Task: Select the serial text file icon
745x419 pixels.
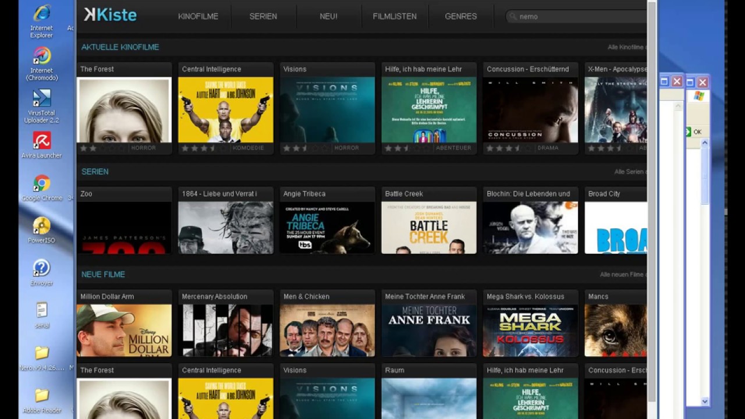Action: [41, 315]
